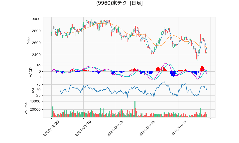The image size is (239, 143).
Task: Click the 2400 price tick label
Action: (x=36, y=55)
